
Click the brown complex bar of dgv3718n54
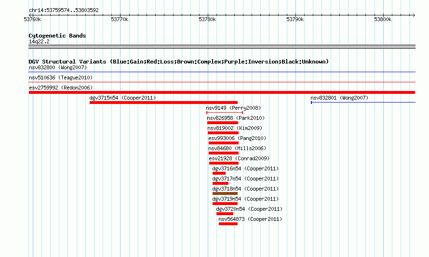[225, 193]
